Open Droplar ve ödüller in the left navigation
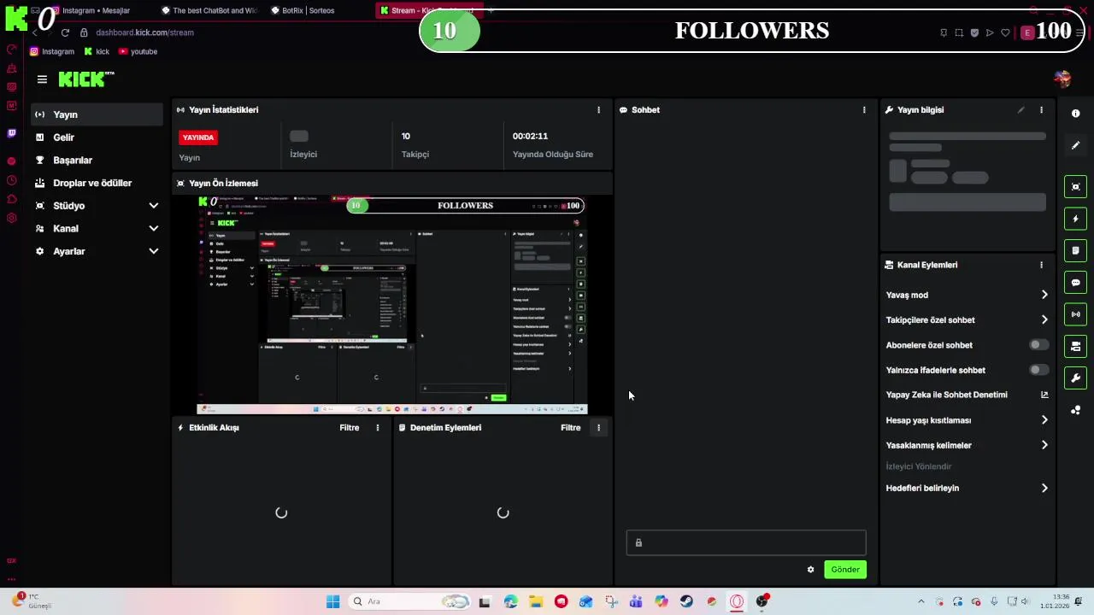This screenshot has height=615, width=1094. (x=97, y=183)
